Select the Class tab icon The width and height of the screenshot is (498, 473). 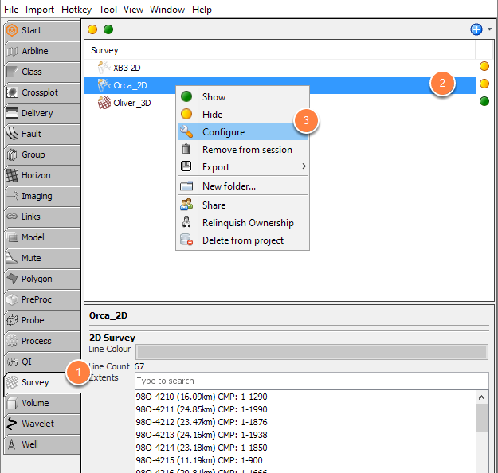12,72
